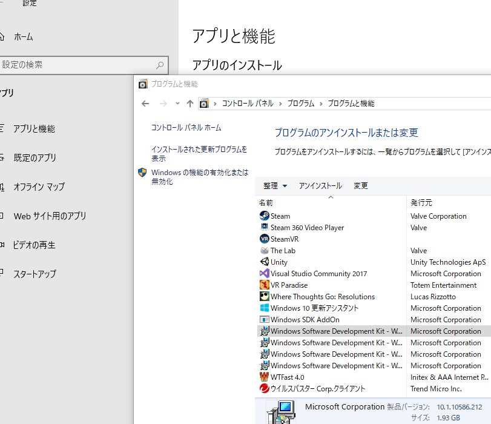
Task: Open コントロール パネル ホーム link
Action: 186,128
